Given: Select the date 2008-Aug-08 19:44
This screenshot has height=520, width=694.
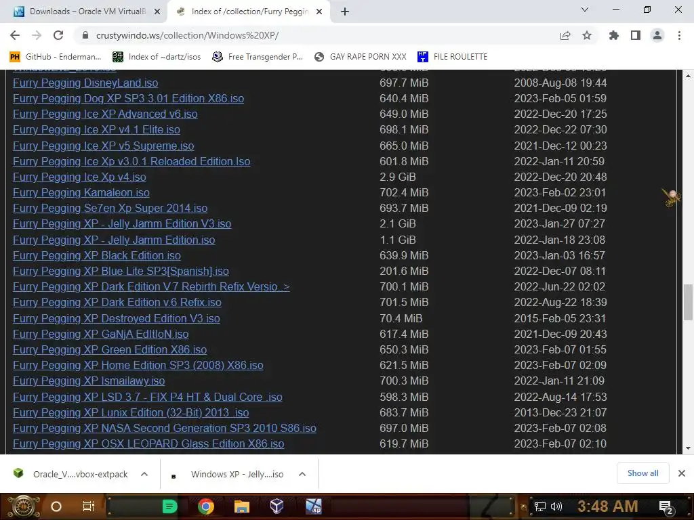Looking at the screenshot, I should [x=560, y=83].
